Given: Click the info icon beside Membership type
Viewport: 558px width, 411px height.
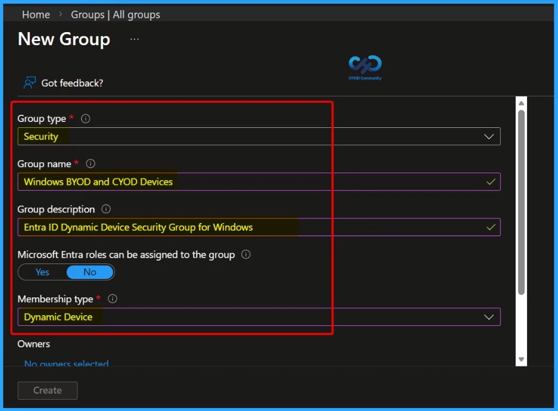Looking at the screenshot, I should [x=112, y=299].
